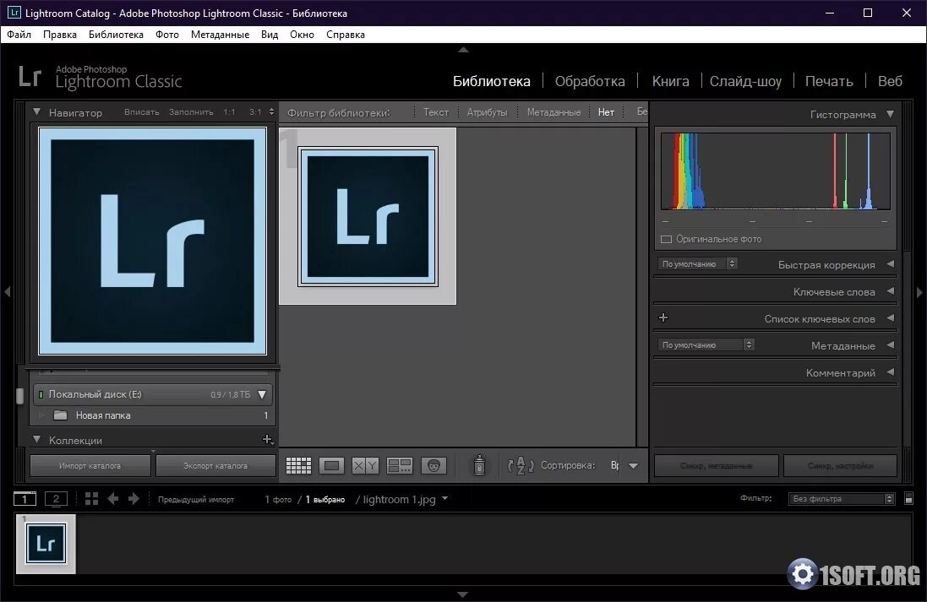Collapse the Histogram panel

(x=891, y=114)
